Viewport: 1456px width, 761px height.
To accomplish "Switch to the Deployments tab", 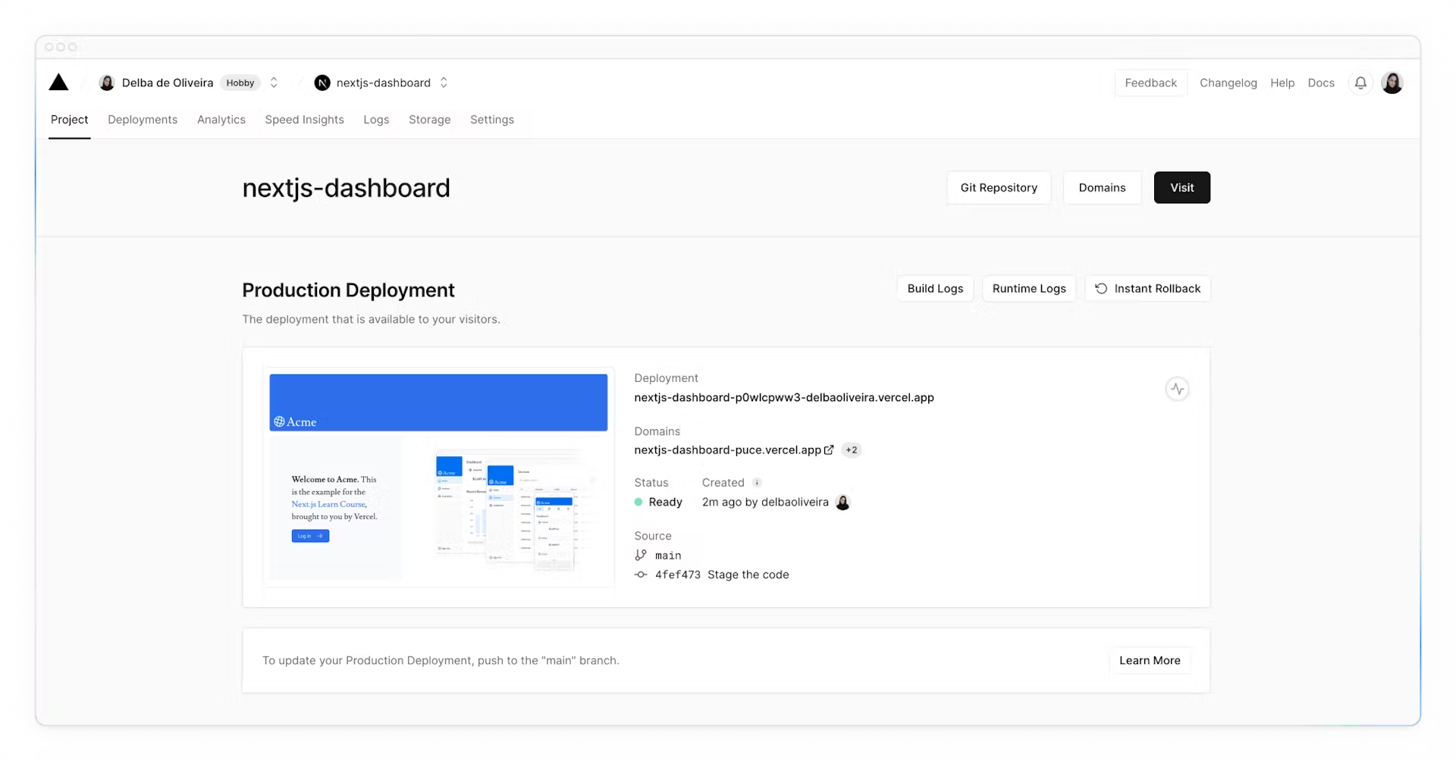I will click(143, 120).
